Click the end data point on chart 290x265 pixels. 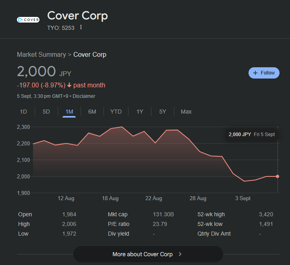[x=278, y=176]
